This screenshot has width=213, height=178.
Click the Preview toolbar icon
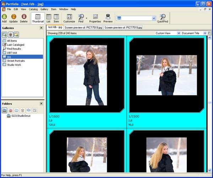tap(108, 17)
